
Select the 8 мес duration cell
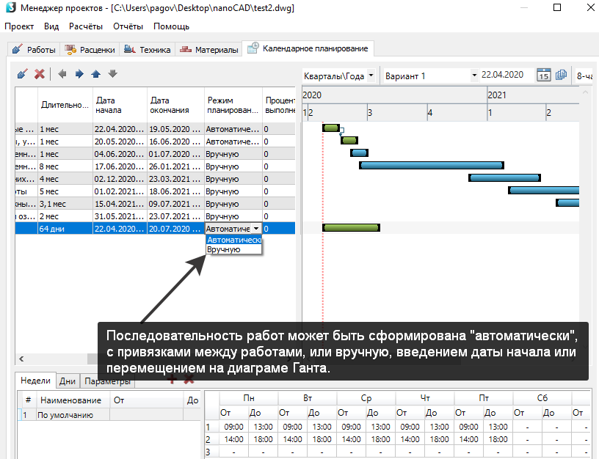[65, 166]
